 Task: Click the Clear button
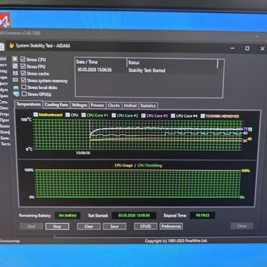pyautogui.click(x=89, y=226)
